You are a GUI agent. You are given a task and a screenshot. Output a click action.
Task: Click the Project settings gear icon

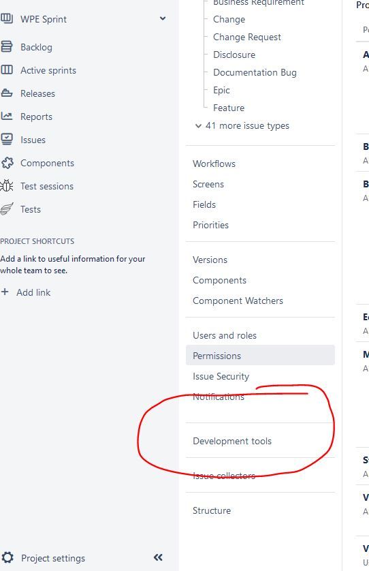tap(7, 557)
